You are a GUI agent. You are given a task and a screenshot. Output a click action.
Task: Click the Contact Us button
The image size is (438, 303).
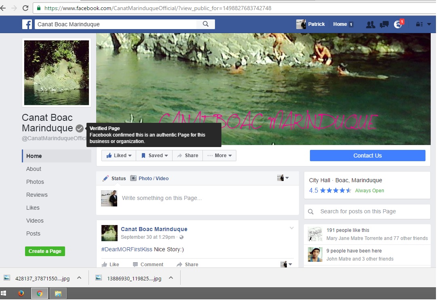click(368, 156)
